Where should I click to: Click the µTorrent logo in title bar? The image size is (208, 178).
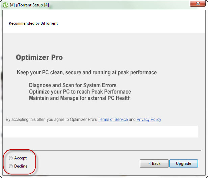[5, 5]
